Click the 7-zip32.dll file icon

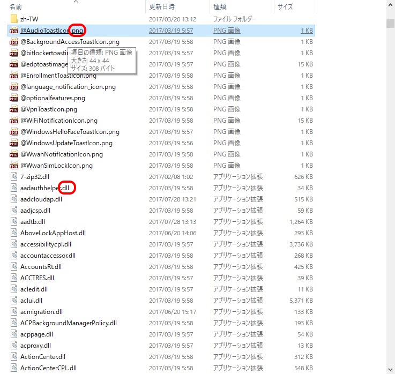[x=14, y=177]
